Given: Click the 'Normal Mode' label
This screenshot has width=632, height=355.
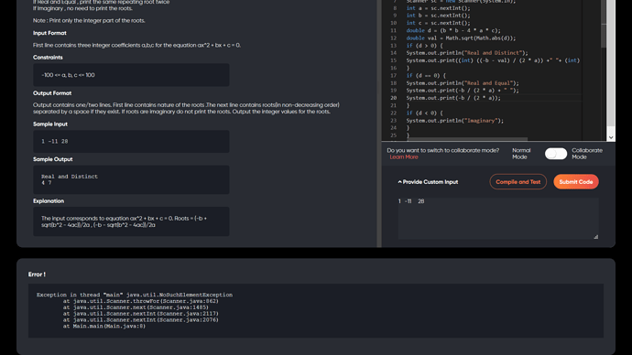Looking at the screenshot, I should pos(521,154).
